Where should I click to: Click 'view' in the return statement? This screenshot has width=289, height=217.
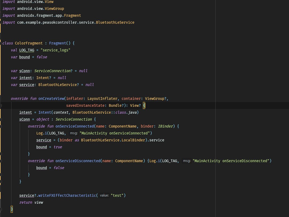click(x=38, y=202)
